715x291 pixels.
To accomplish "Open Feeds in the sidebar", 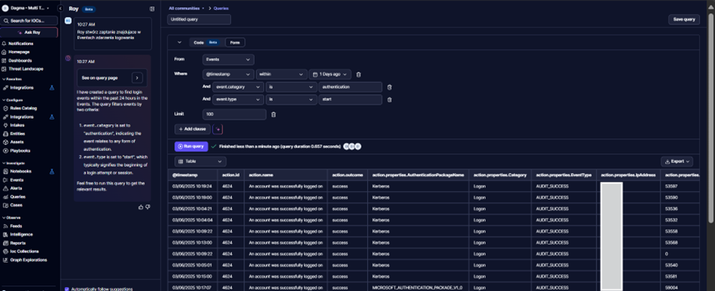I will coord(16,226).
